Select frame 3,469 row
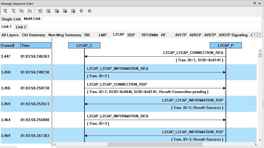The width and height of the screenshot is (264, 148). [x=129, y=136]
